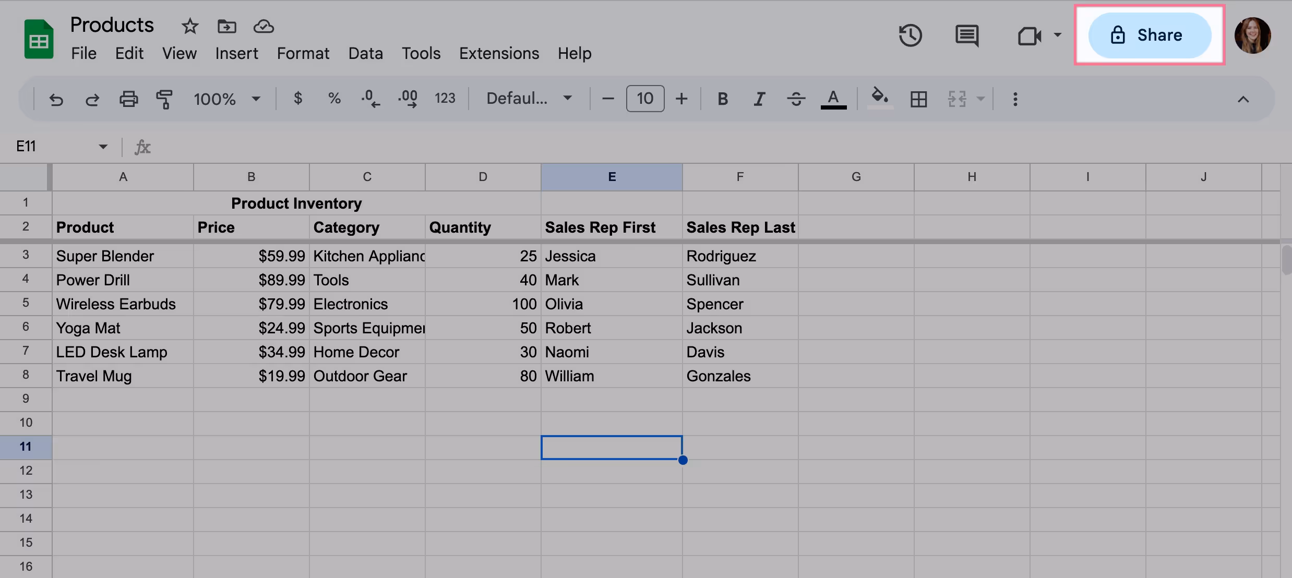
Task: Open the fill color bucket picker
Action: tap(880, 98)
